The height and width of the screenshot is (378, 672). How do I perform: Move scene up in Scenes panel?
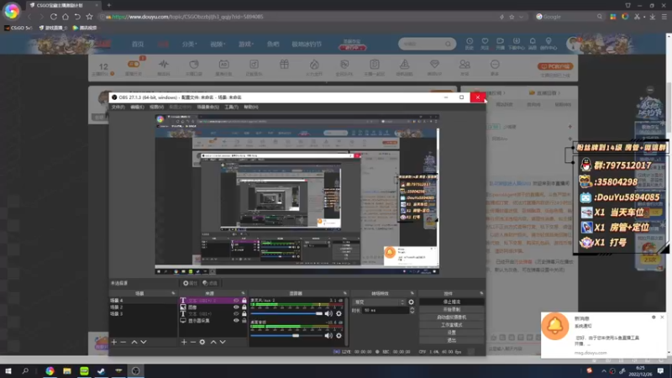[134, 342]
